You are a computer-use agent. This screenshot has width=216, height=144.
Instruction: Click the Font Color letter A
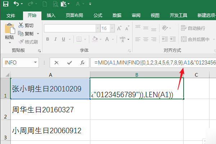(107, 39)
